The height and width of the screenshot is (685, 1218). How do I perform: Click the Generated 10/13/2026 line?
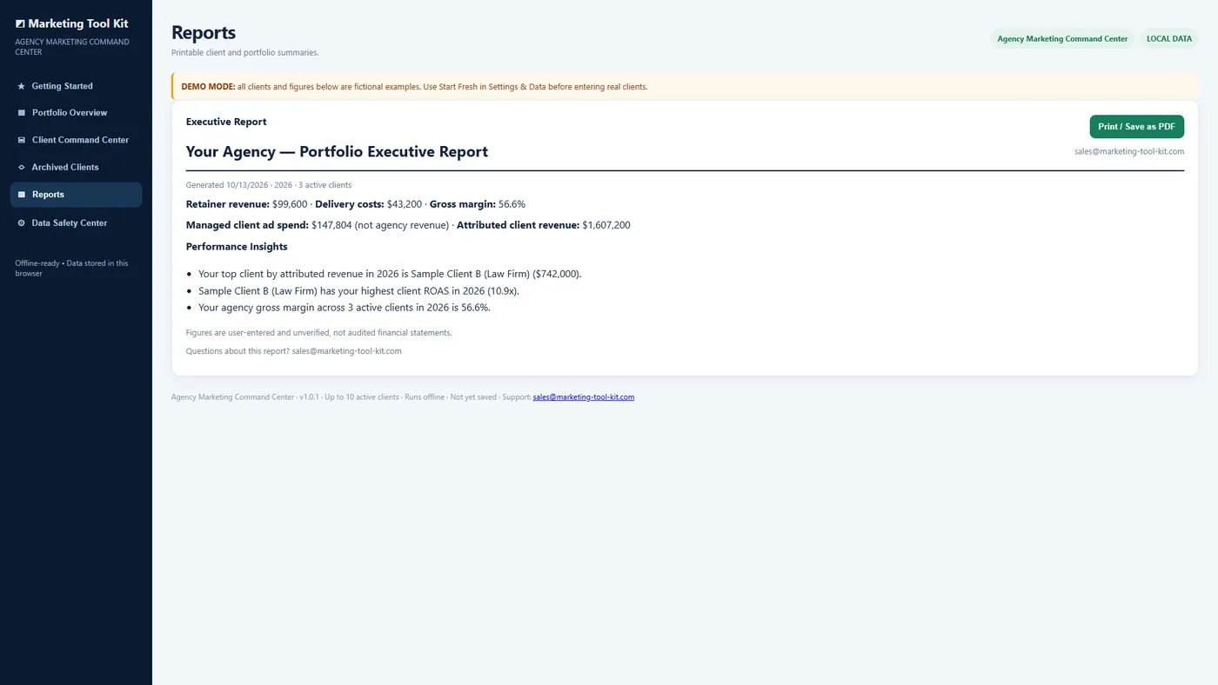[x=269, y=185]
